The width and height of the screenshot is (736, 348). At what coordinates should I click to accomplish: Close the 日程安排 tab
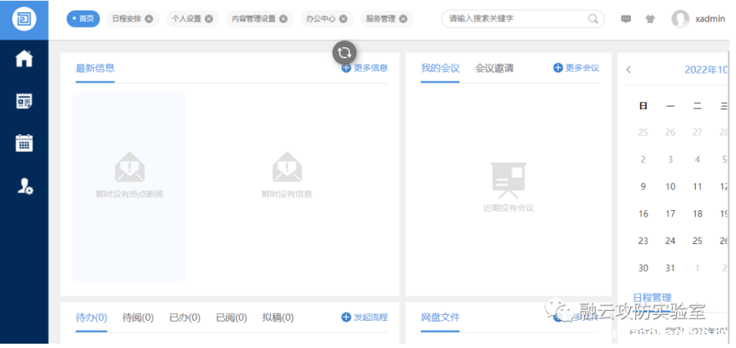click(149, 19)
